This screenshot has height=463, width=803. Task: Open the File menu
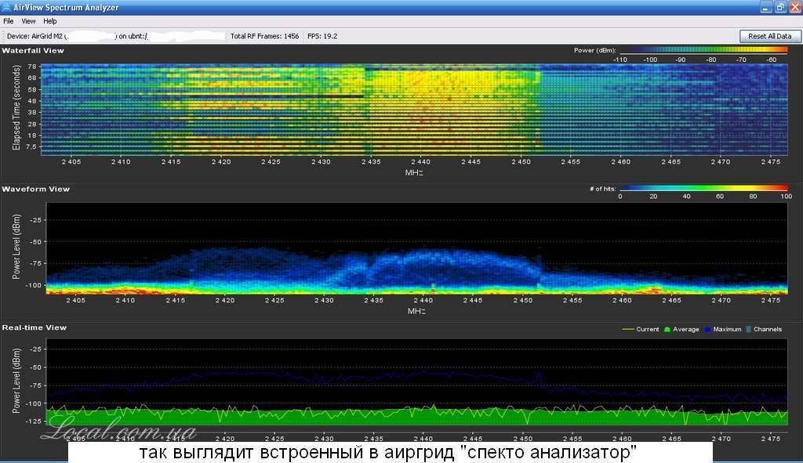point(9,21)
